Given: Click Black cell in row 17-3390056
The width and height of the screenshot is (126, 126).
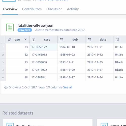Looking at the screenshot, I should click(x=120, y=62).
